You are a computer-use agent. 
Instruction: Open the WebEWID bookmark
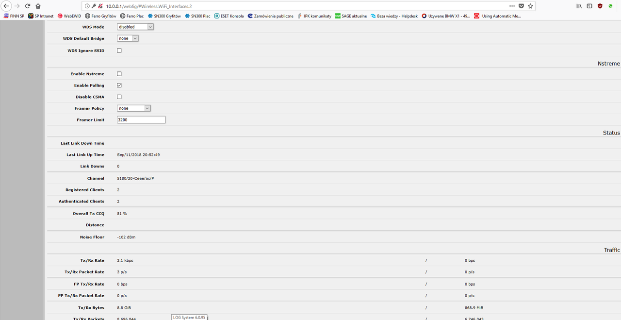click(x=69, y=16)
